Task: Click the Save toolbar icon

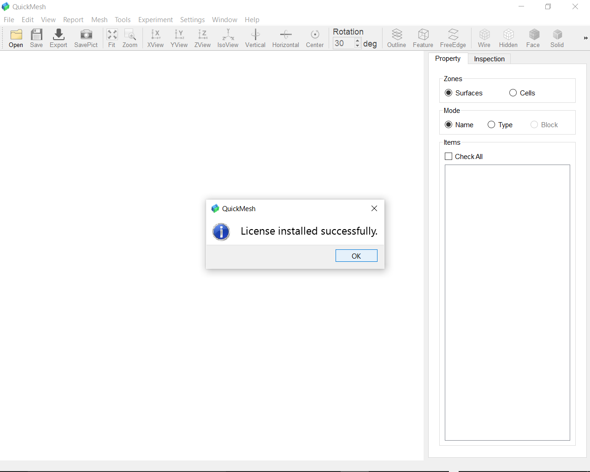Action: (x=36, y=38)
